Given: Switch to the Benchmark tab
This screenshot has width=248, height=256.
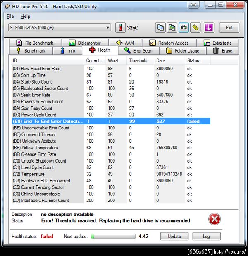Looking at the screenshot, I should [x=31, y=50].
